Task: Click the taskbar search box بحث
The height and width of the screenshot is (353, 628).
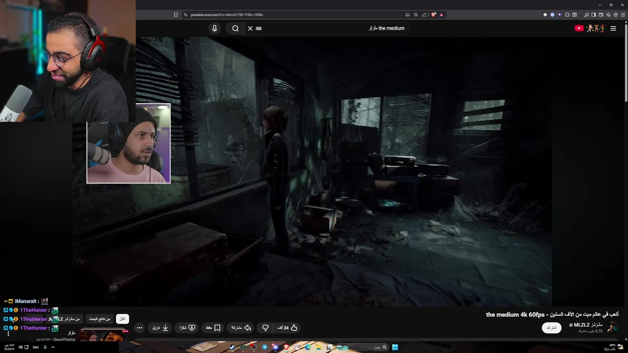Action: coord(363,347)
